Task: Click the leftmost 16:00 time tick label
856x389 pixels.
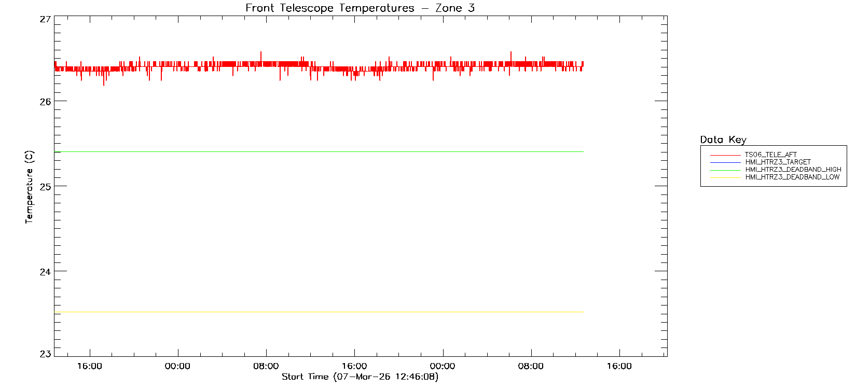Action: 89,366
